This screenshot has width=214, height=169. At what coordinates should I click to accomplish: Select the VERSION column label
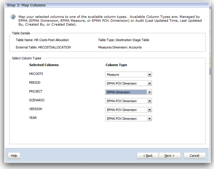36,109
